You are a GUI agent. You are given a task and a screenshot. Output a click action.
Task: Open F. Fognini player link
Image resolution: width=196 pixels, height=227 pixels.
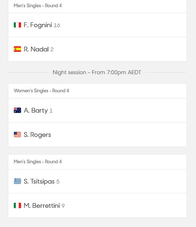pyautogui.click(x=38, y=25)
